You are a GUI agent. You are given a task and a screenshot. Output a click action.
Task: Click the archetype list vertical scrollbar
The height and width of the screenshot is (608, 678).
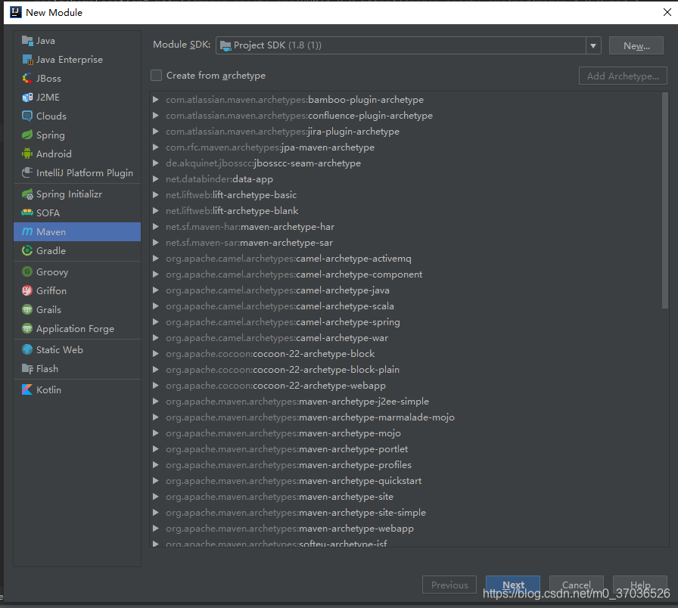pos(665,200)
